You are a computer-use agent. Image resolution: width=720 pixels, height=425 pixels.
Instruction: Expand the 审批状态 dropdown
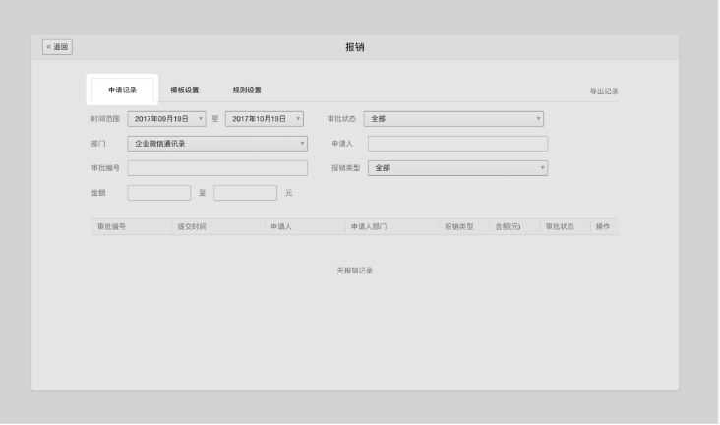[x=453, y=119]
